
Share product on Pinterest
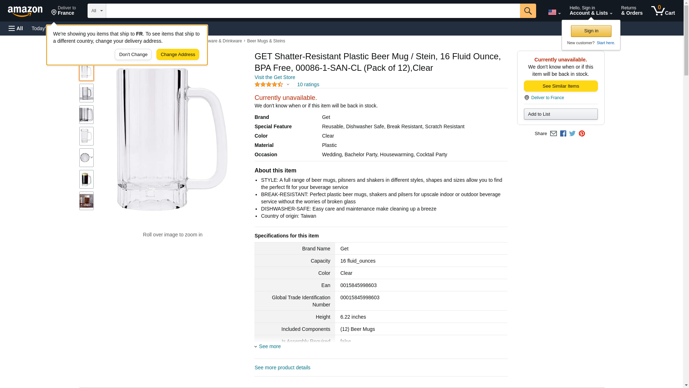coord(582,134)
